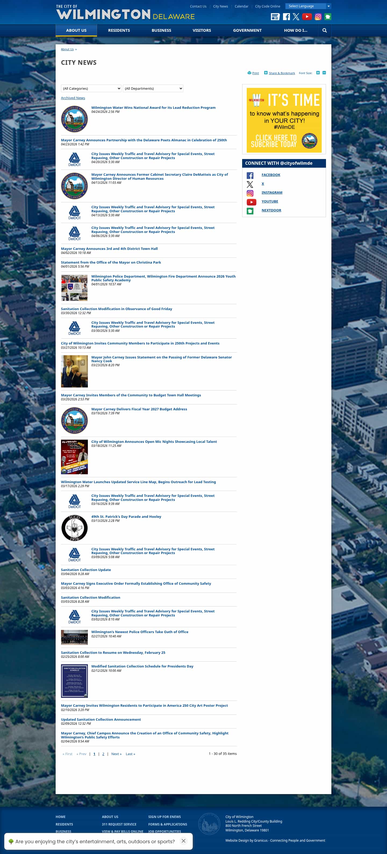Open the Instagram icon in header
Screen dimensions: 387x854
(318, 17)
